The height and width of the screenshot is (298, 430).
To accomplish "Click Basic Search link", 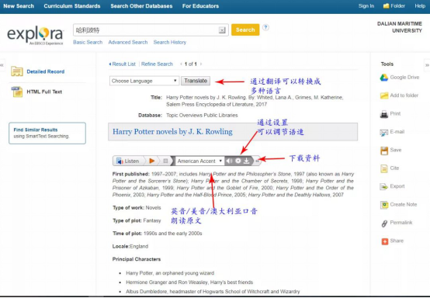I will tap(88, 42).
